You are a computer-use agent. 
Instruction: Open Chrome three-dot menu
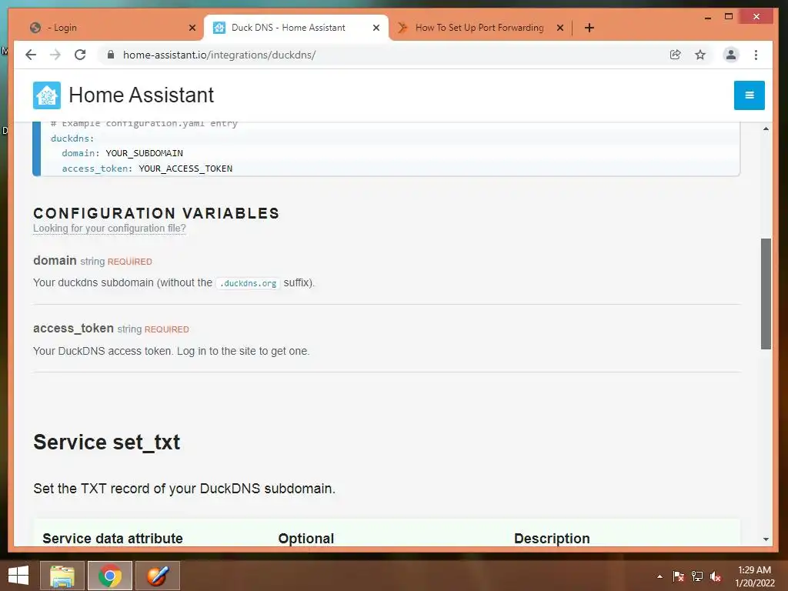tap(756, 55)
